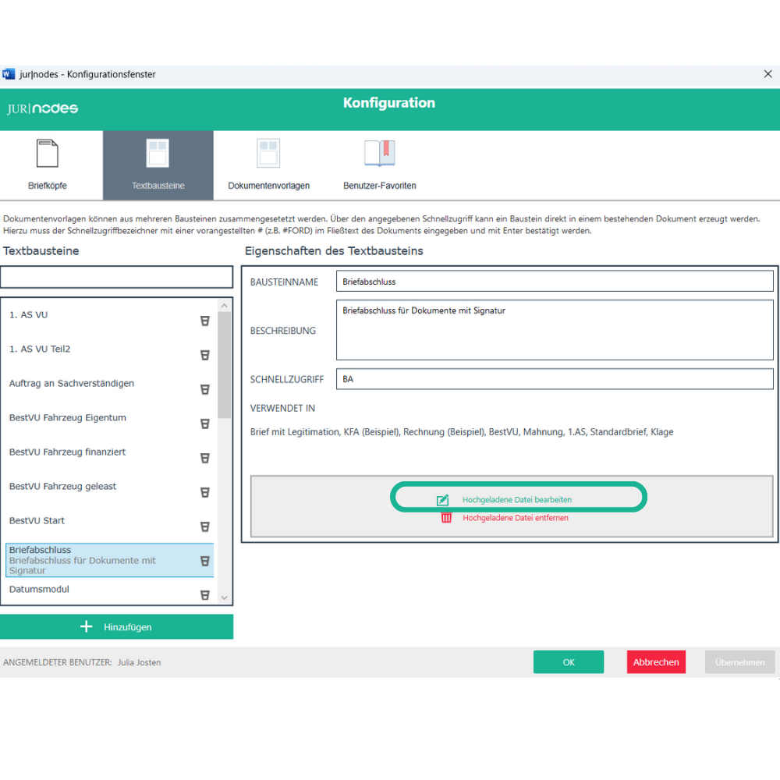Click 'Hochgeladene Datei entfernen' link
The height and width of the screenshot is (780, 780).
click(515, 518)
